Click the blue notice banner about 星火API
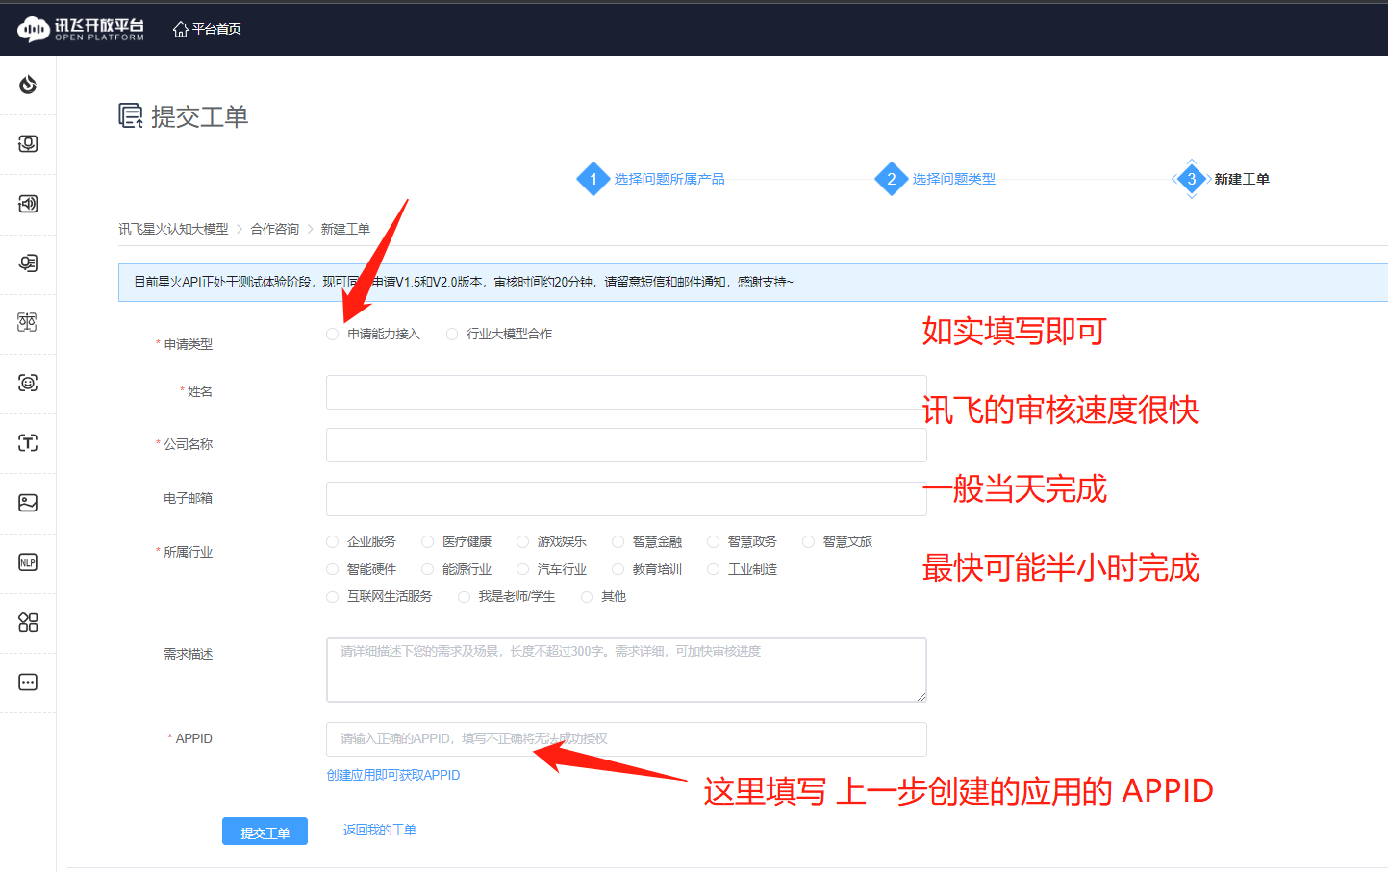Screen dimensions: 1388x872 (x=753, y=283)
